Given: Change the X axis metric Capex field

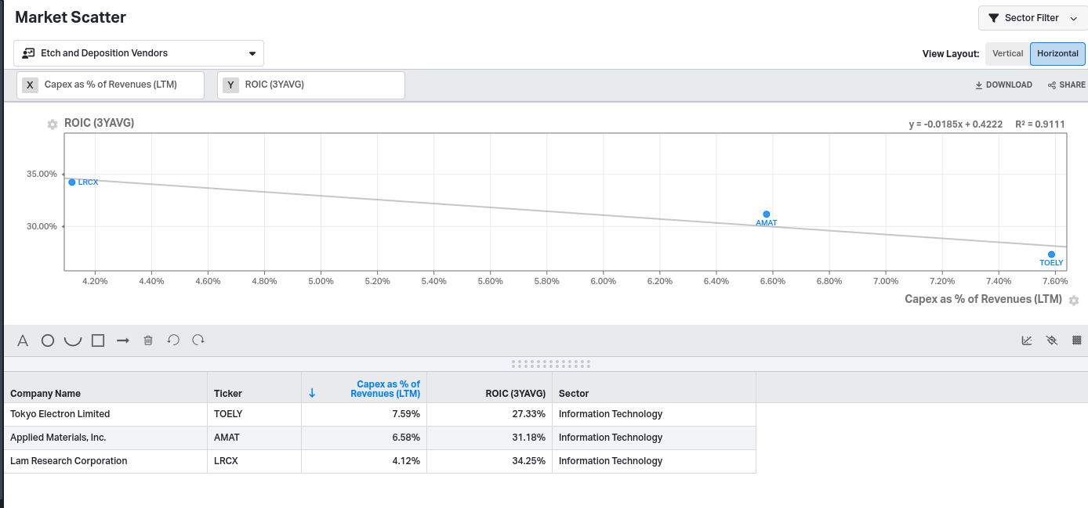Looking at the screenshot, I should (111, 85).
